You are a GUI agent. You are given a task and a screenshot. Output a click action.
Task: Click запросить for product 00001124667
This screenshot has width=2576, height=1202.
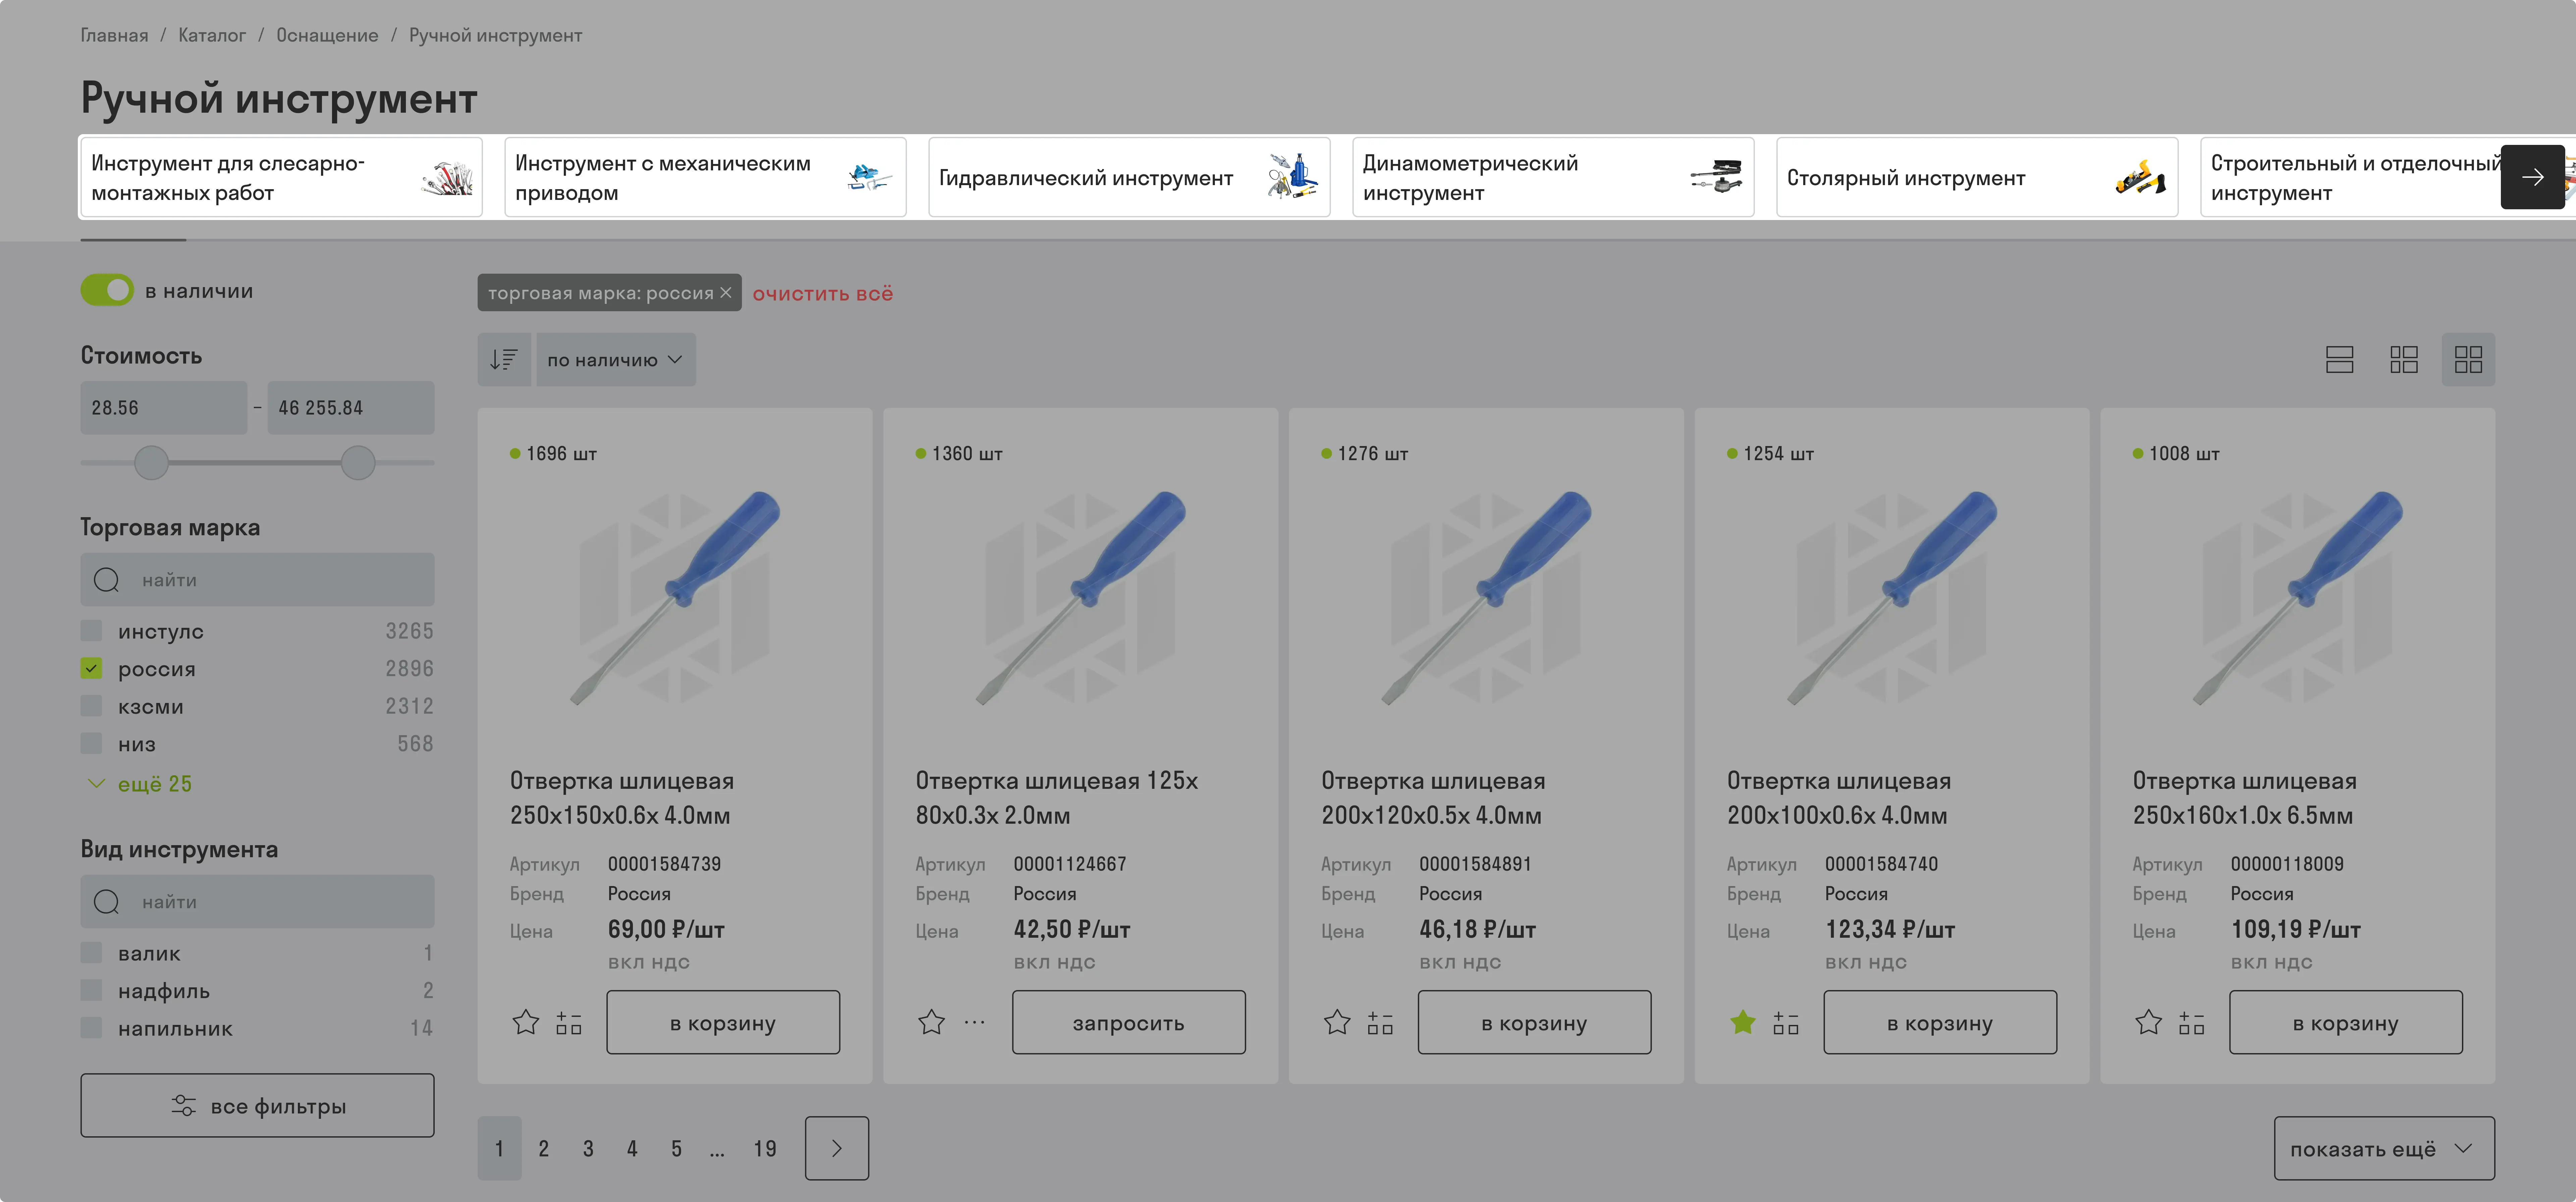pyautogui.click(x=1129, y=1022)
